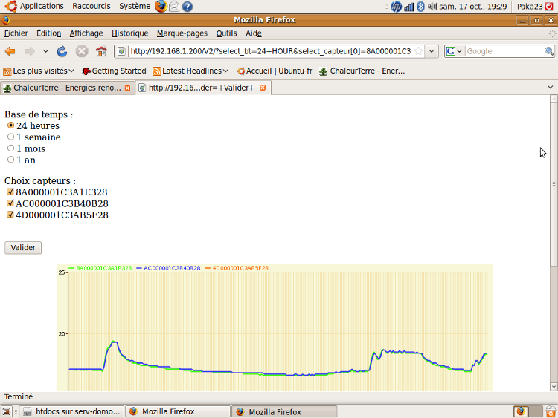Open the Marque-pages menu
This screenshot has width=558, height=418.
click(x=183, y=33)
